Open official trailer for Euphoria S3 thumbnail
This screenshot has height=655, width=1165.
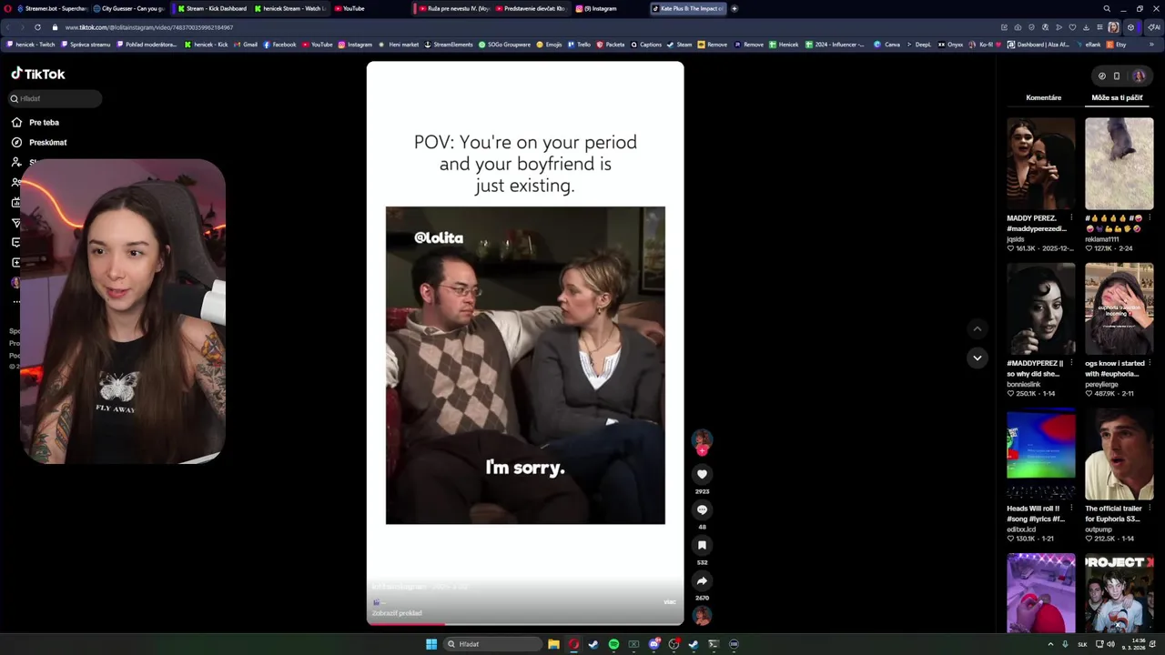[x=1119, y=454]
